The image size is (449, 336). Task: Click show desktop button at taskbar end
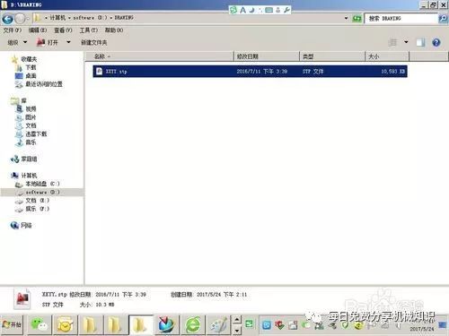(443, 324)
